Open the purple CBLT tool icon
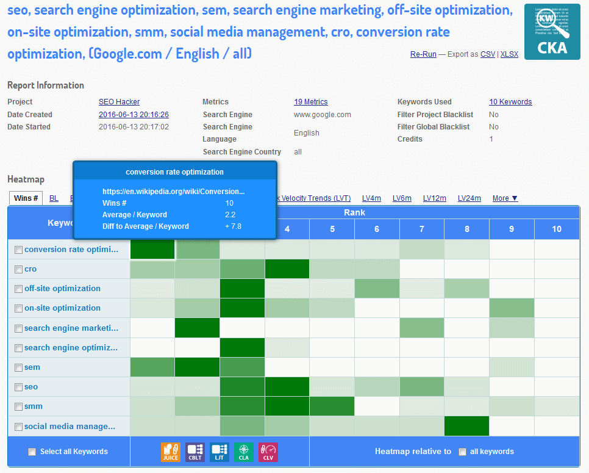 (x=195, y=452)
